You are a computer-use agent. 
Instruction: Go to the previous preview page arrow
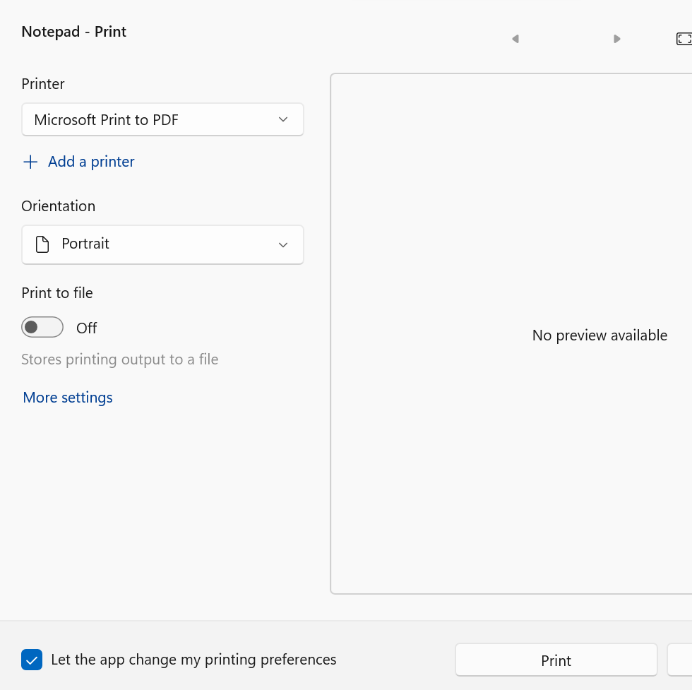click(x=515, y=39)
